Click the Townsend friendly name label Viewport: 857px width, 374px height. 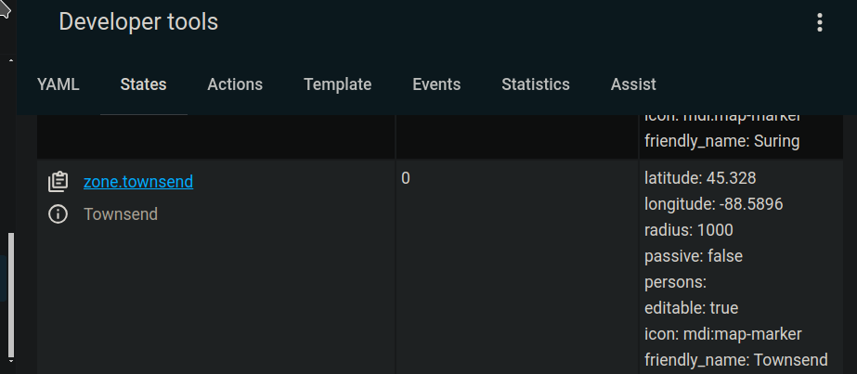(121, 214)
